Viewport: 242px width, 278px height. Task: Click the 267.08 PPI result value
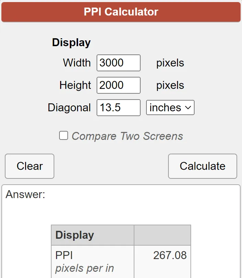(170, 255)
